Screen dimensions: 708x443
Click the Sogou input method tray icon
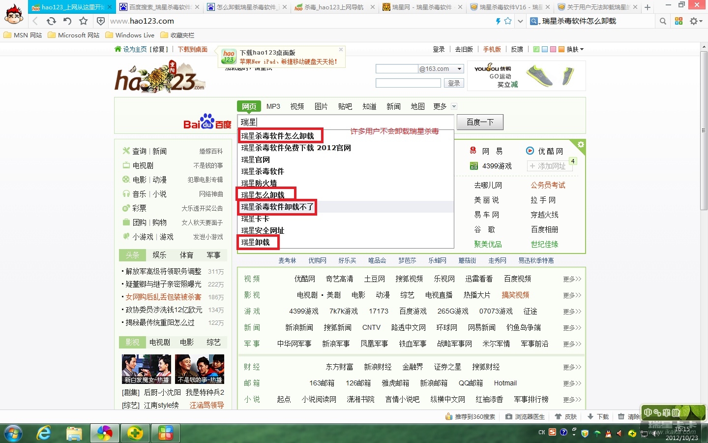pyautogui.click(x=553, y=432)
